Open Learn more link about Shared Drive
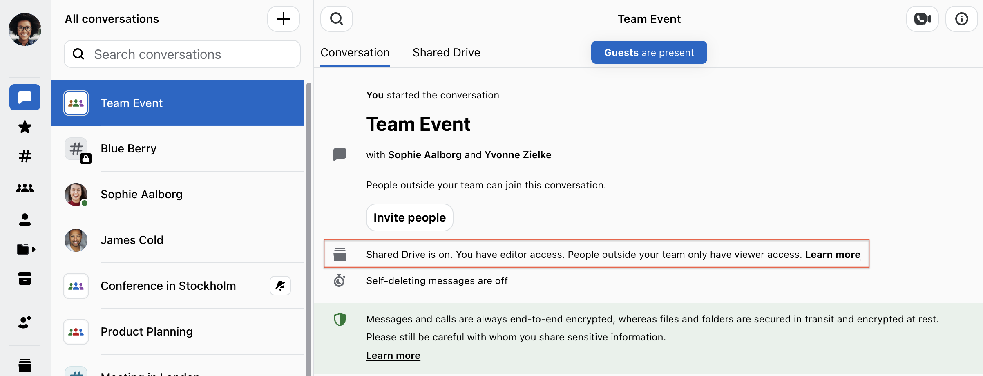The image size is (983, 376). point(833,255)
